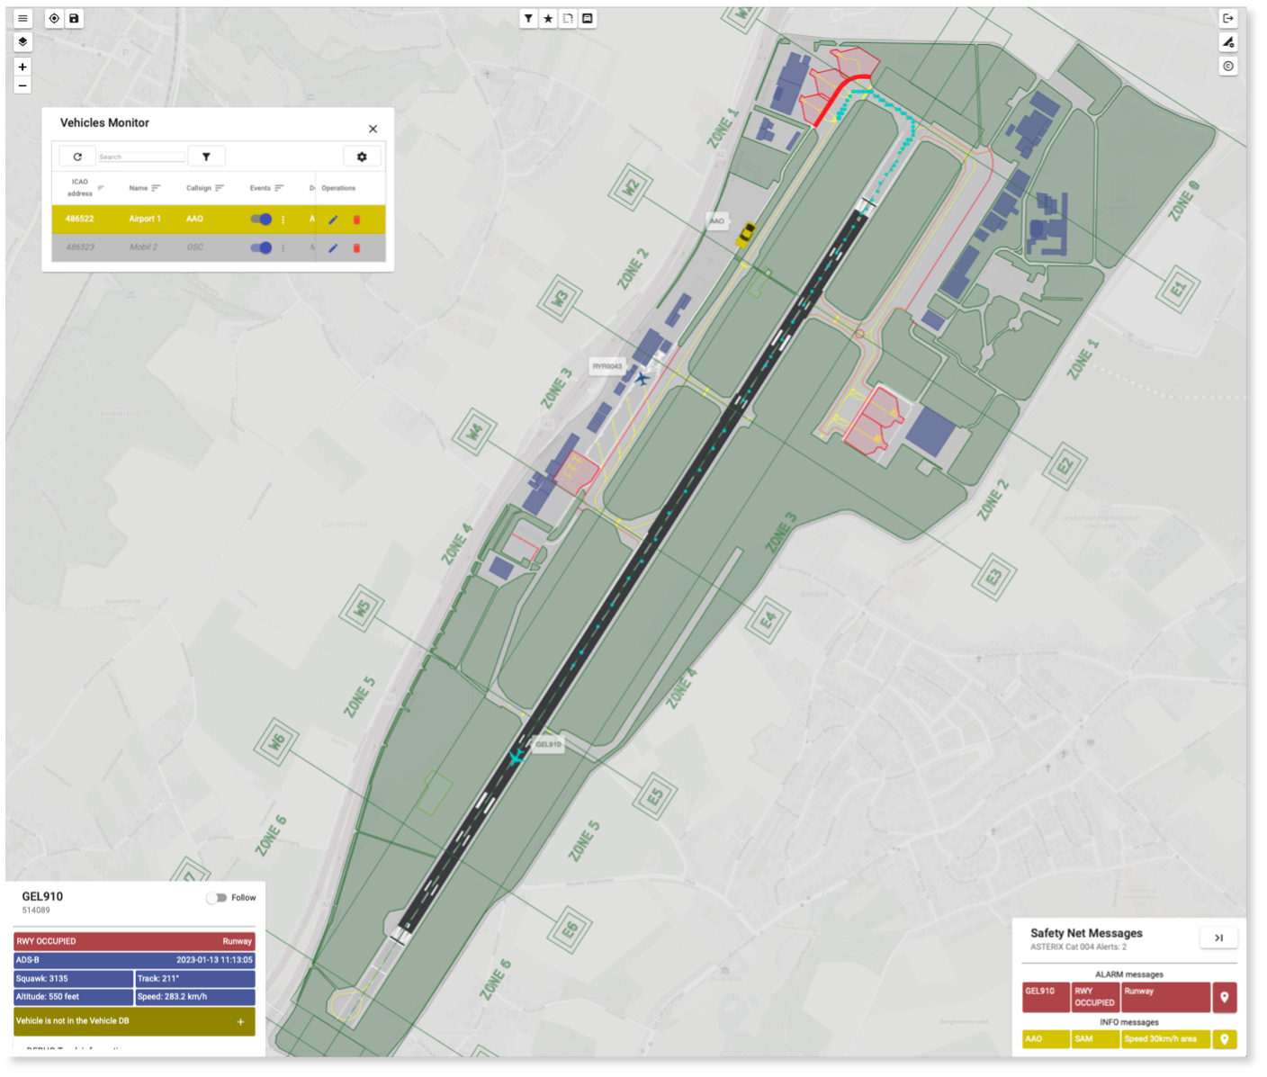Locate the GEL910 runway alarm on map

pos(1224,998)
